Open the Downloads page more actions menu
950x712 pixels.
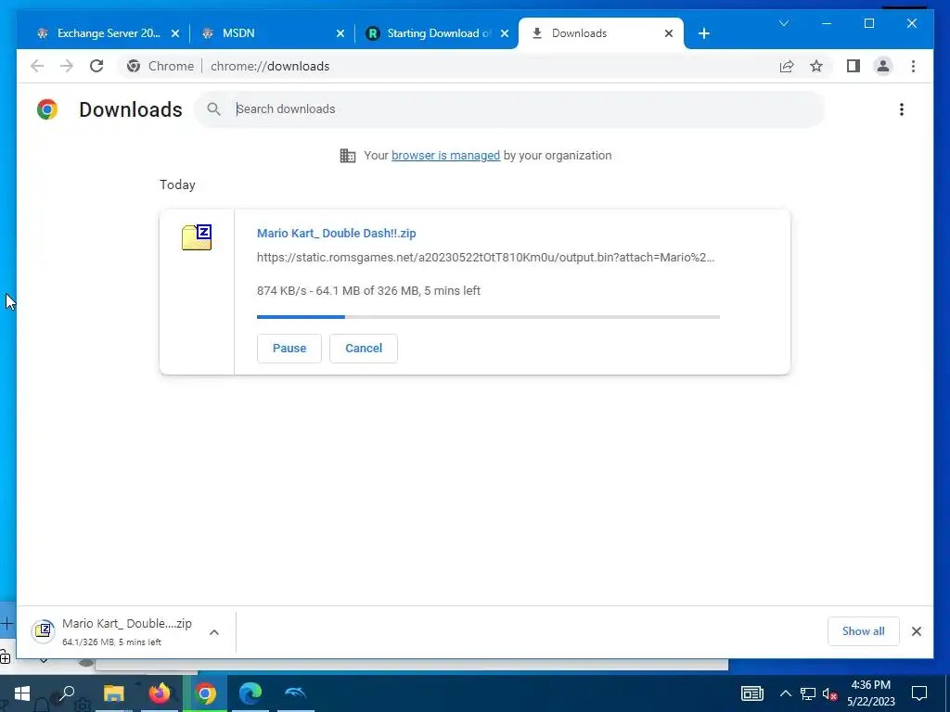902,109
